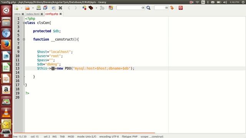Expand recent files dropdown arrow

[x=33, y=8]
